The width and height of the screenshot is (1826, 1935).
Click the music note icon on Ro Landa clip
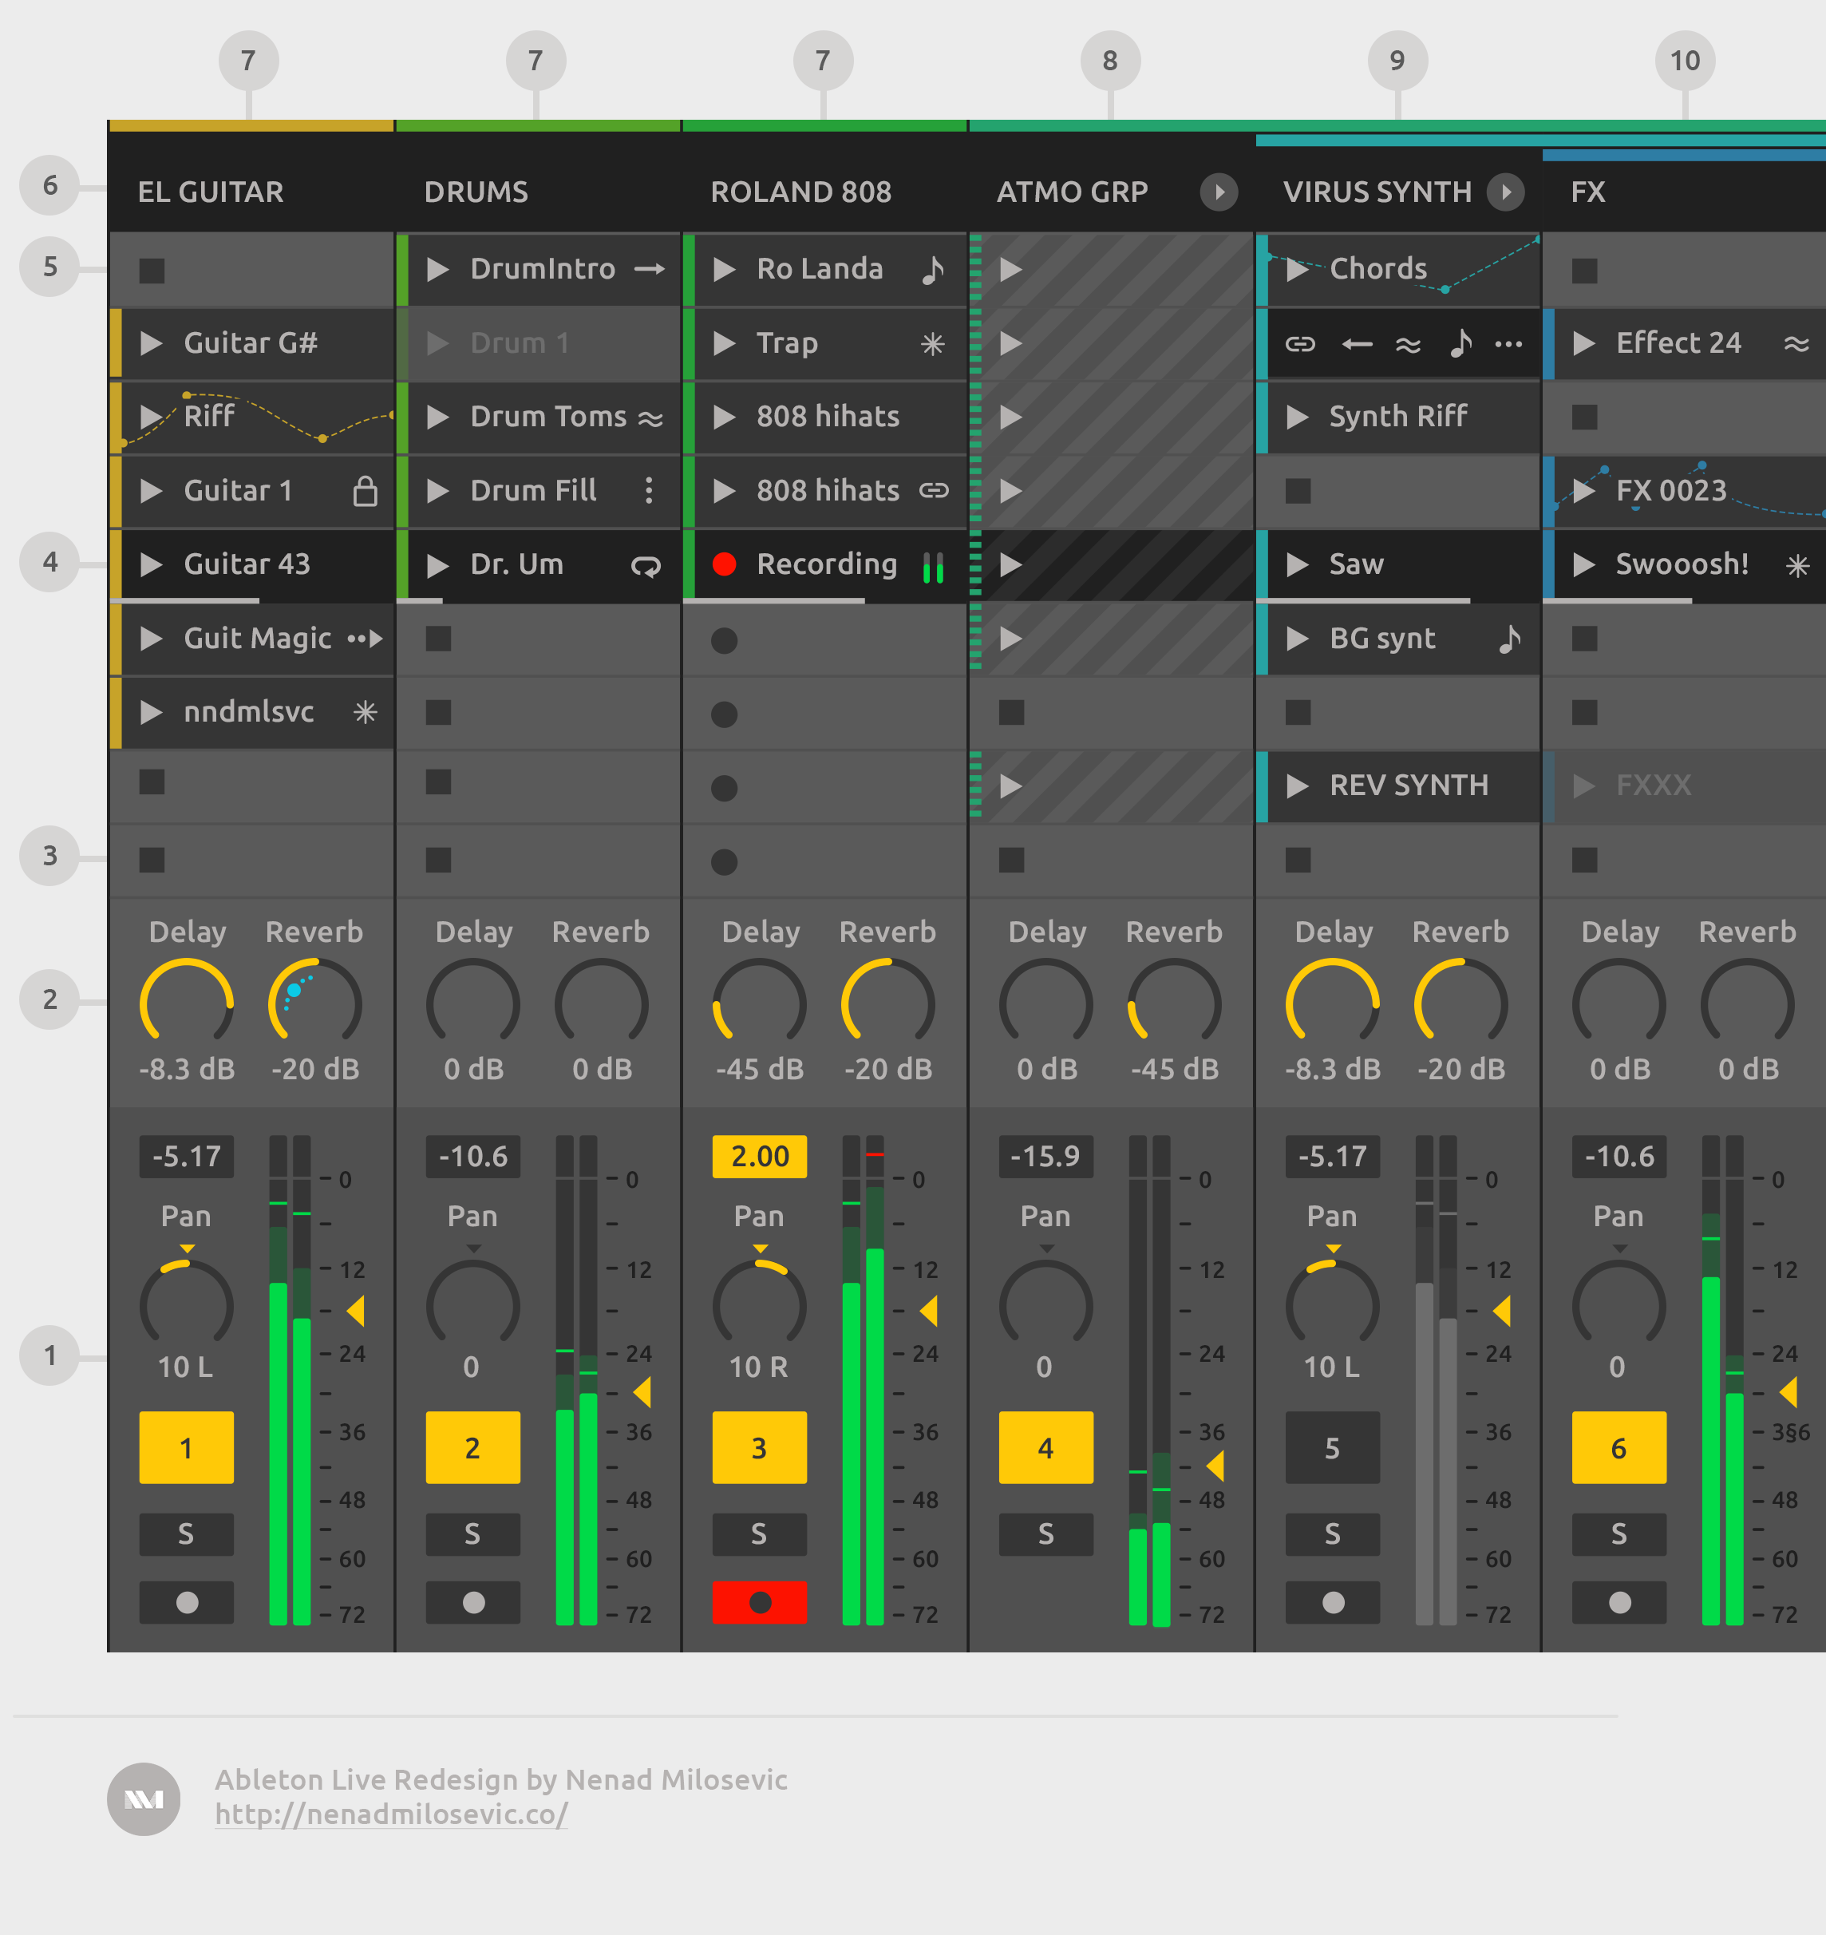[934, 269]
